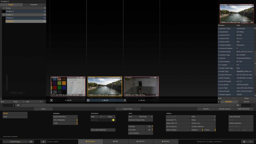
Task: Open the Tools menu tab
Action: (15, 116)
